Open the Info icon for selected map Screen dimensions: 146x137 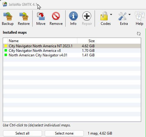coord(73,16)
